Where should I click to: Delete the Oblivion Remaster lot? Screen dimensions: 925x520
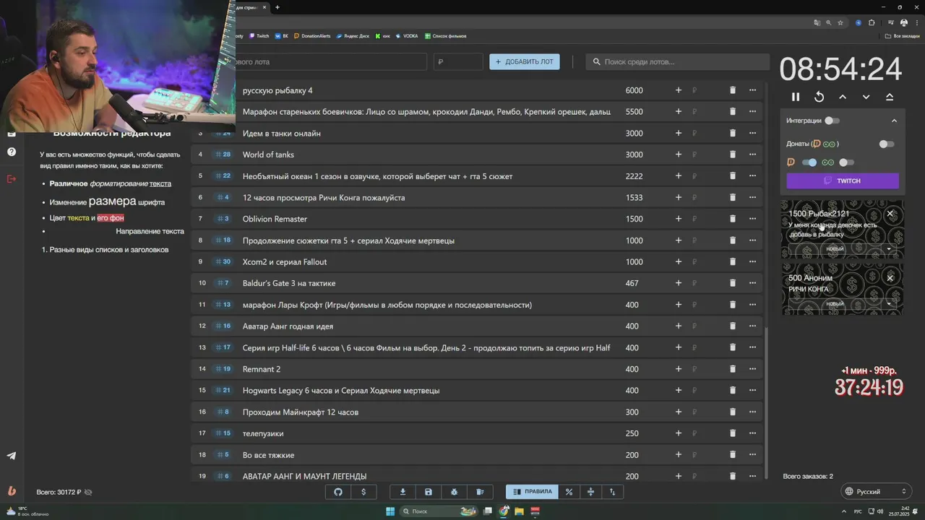732,219
